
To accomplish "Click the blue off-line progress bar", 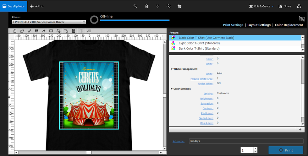I will pos(135,20).
